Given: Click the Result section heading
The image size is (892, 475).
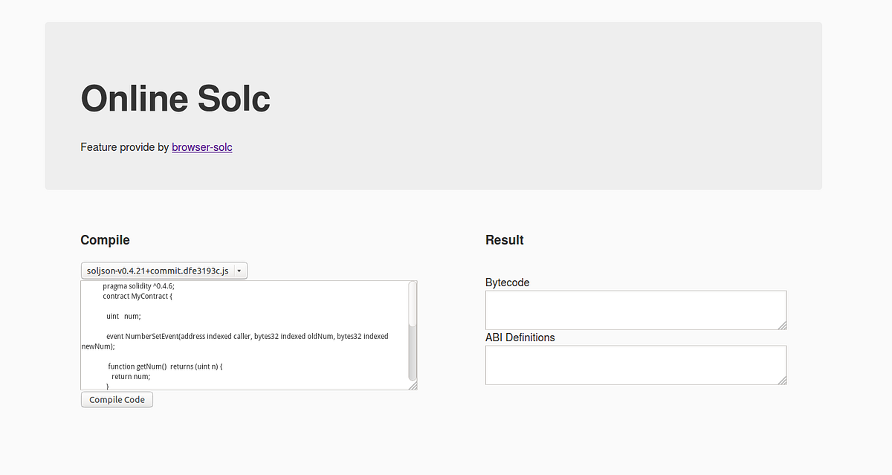Looking at the screenshot, I should pyautogui.click(x=504, y=239).
